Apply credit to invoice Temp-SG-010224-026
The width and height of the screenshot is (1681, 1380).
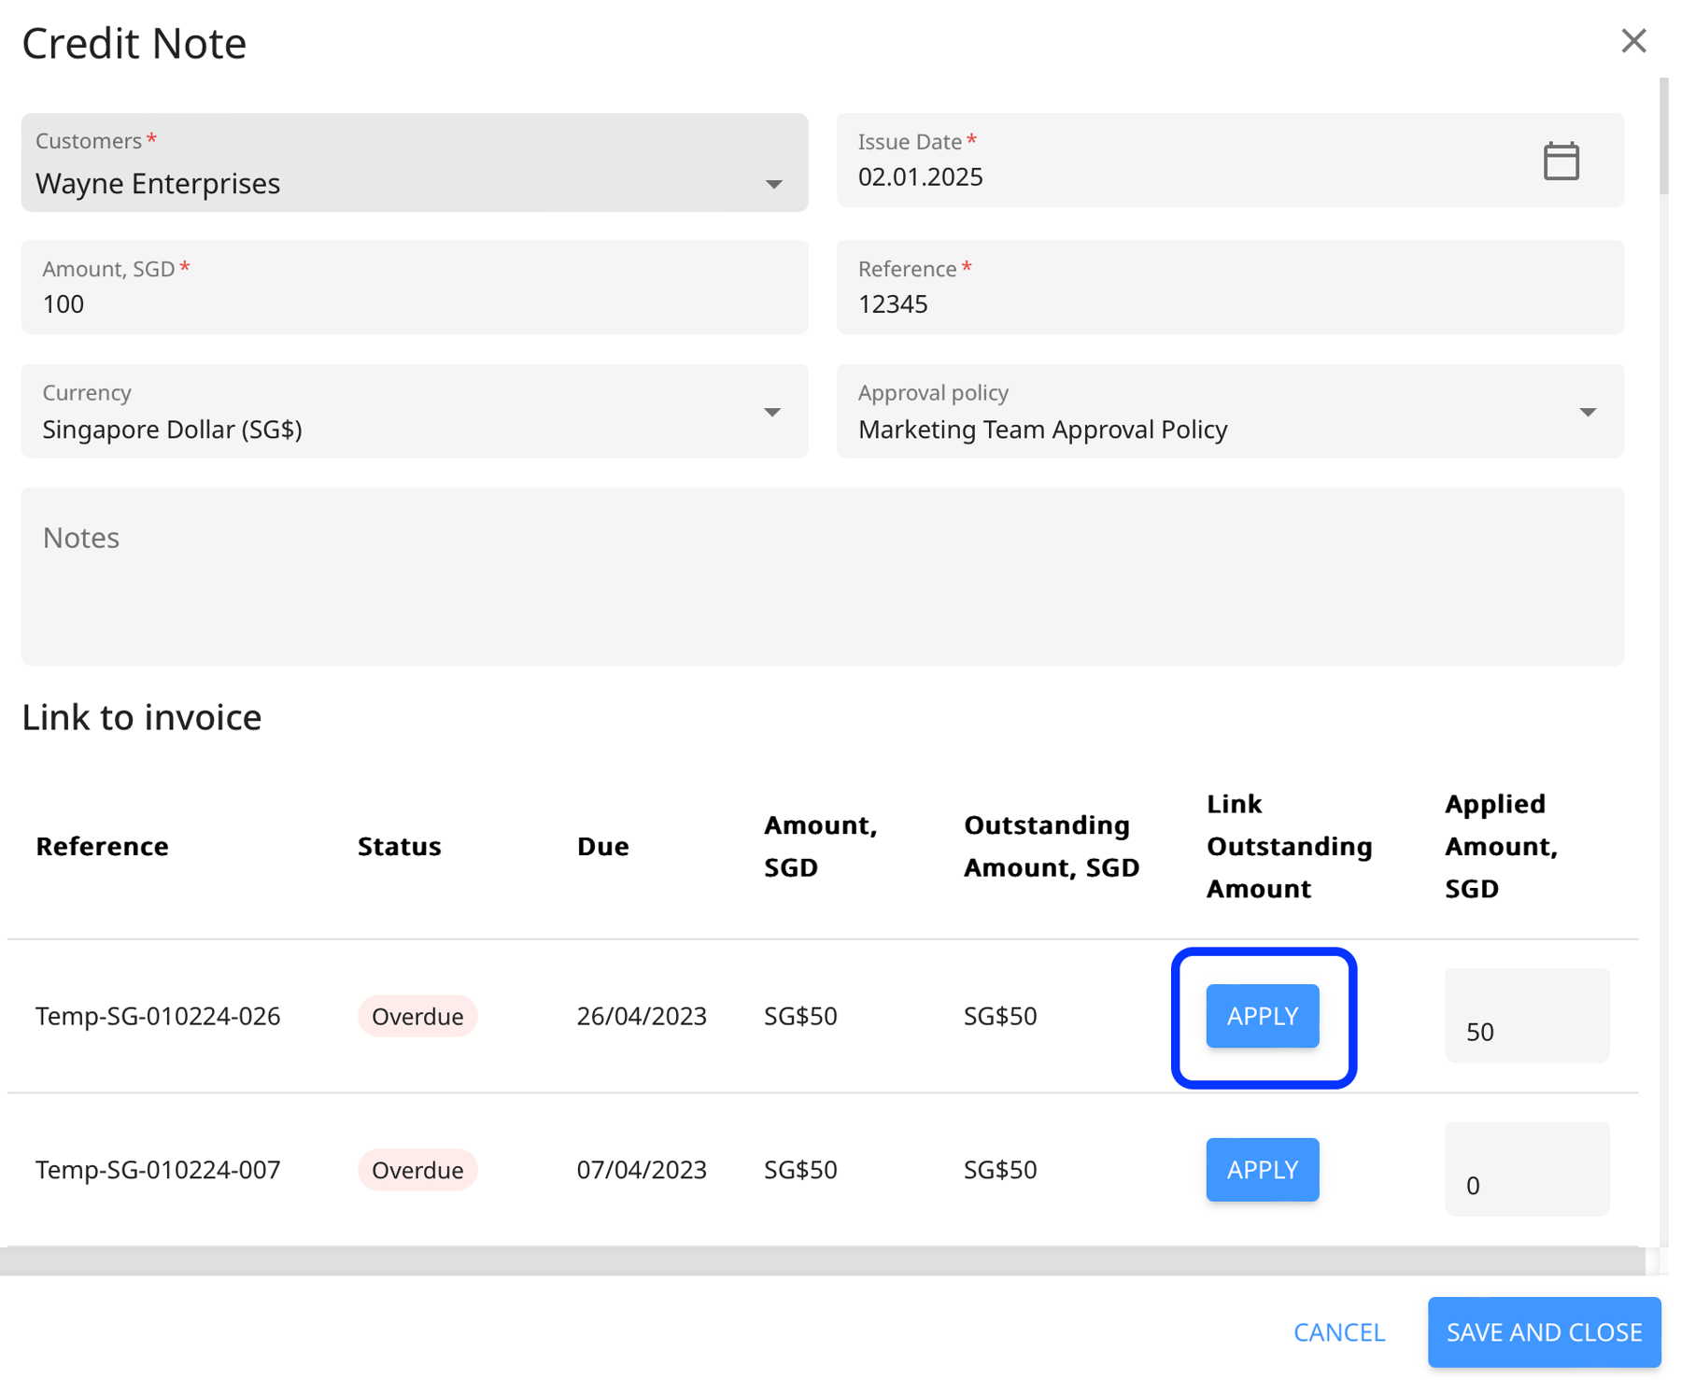[x=1263, y=1016]
